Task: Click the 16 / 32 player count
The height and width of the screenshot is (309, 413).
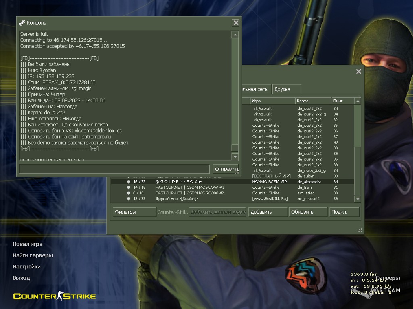Action: (139, 182)
